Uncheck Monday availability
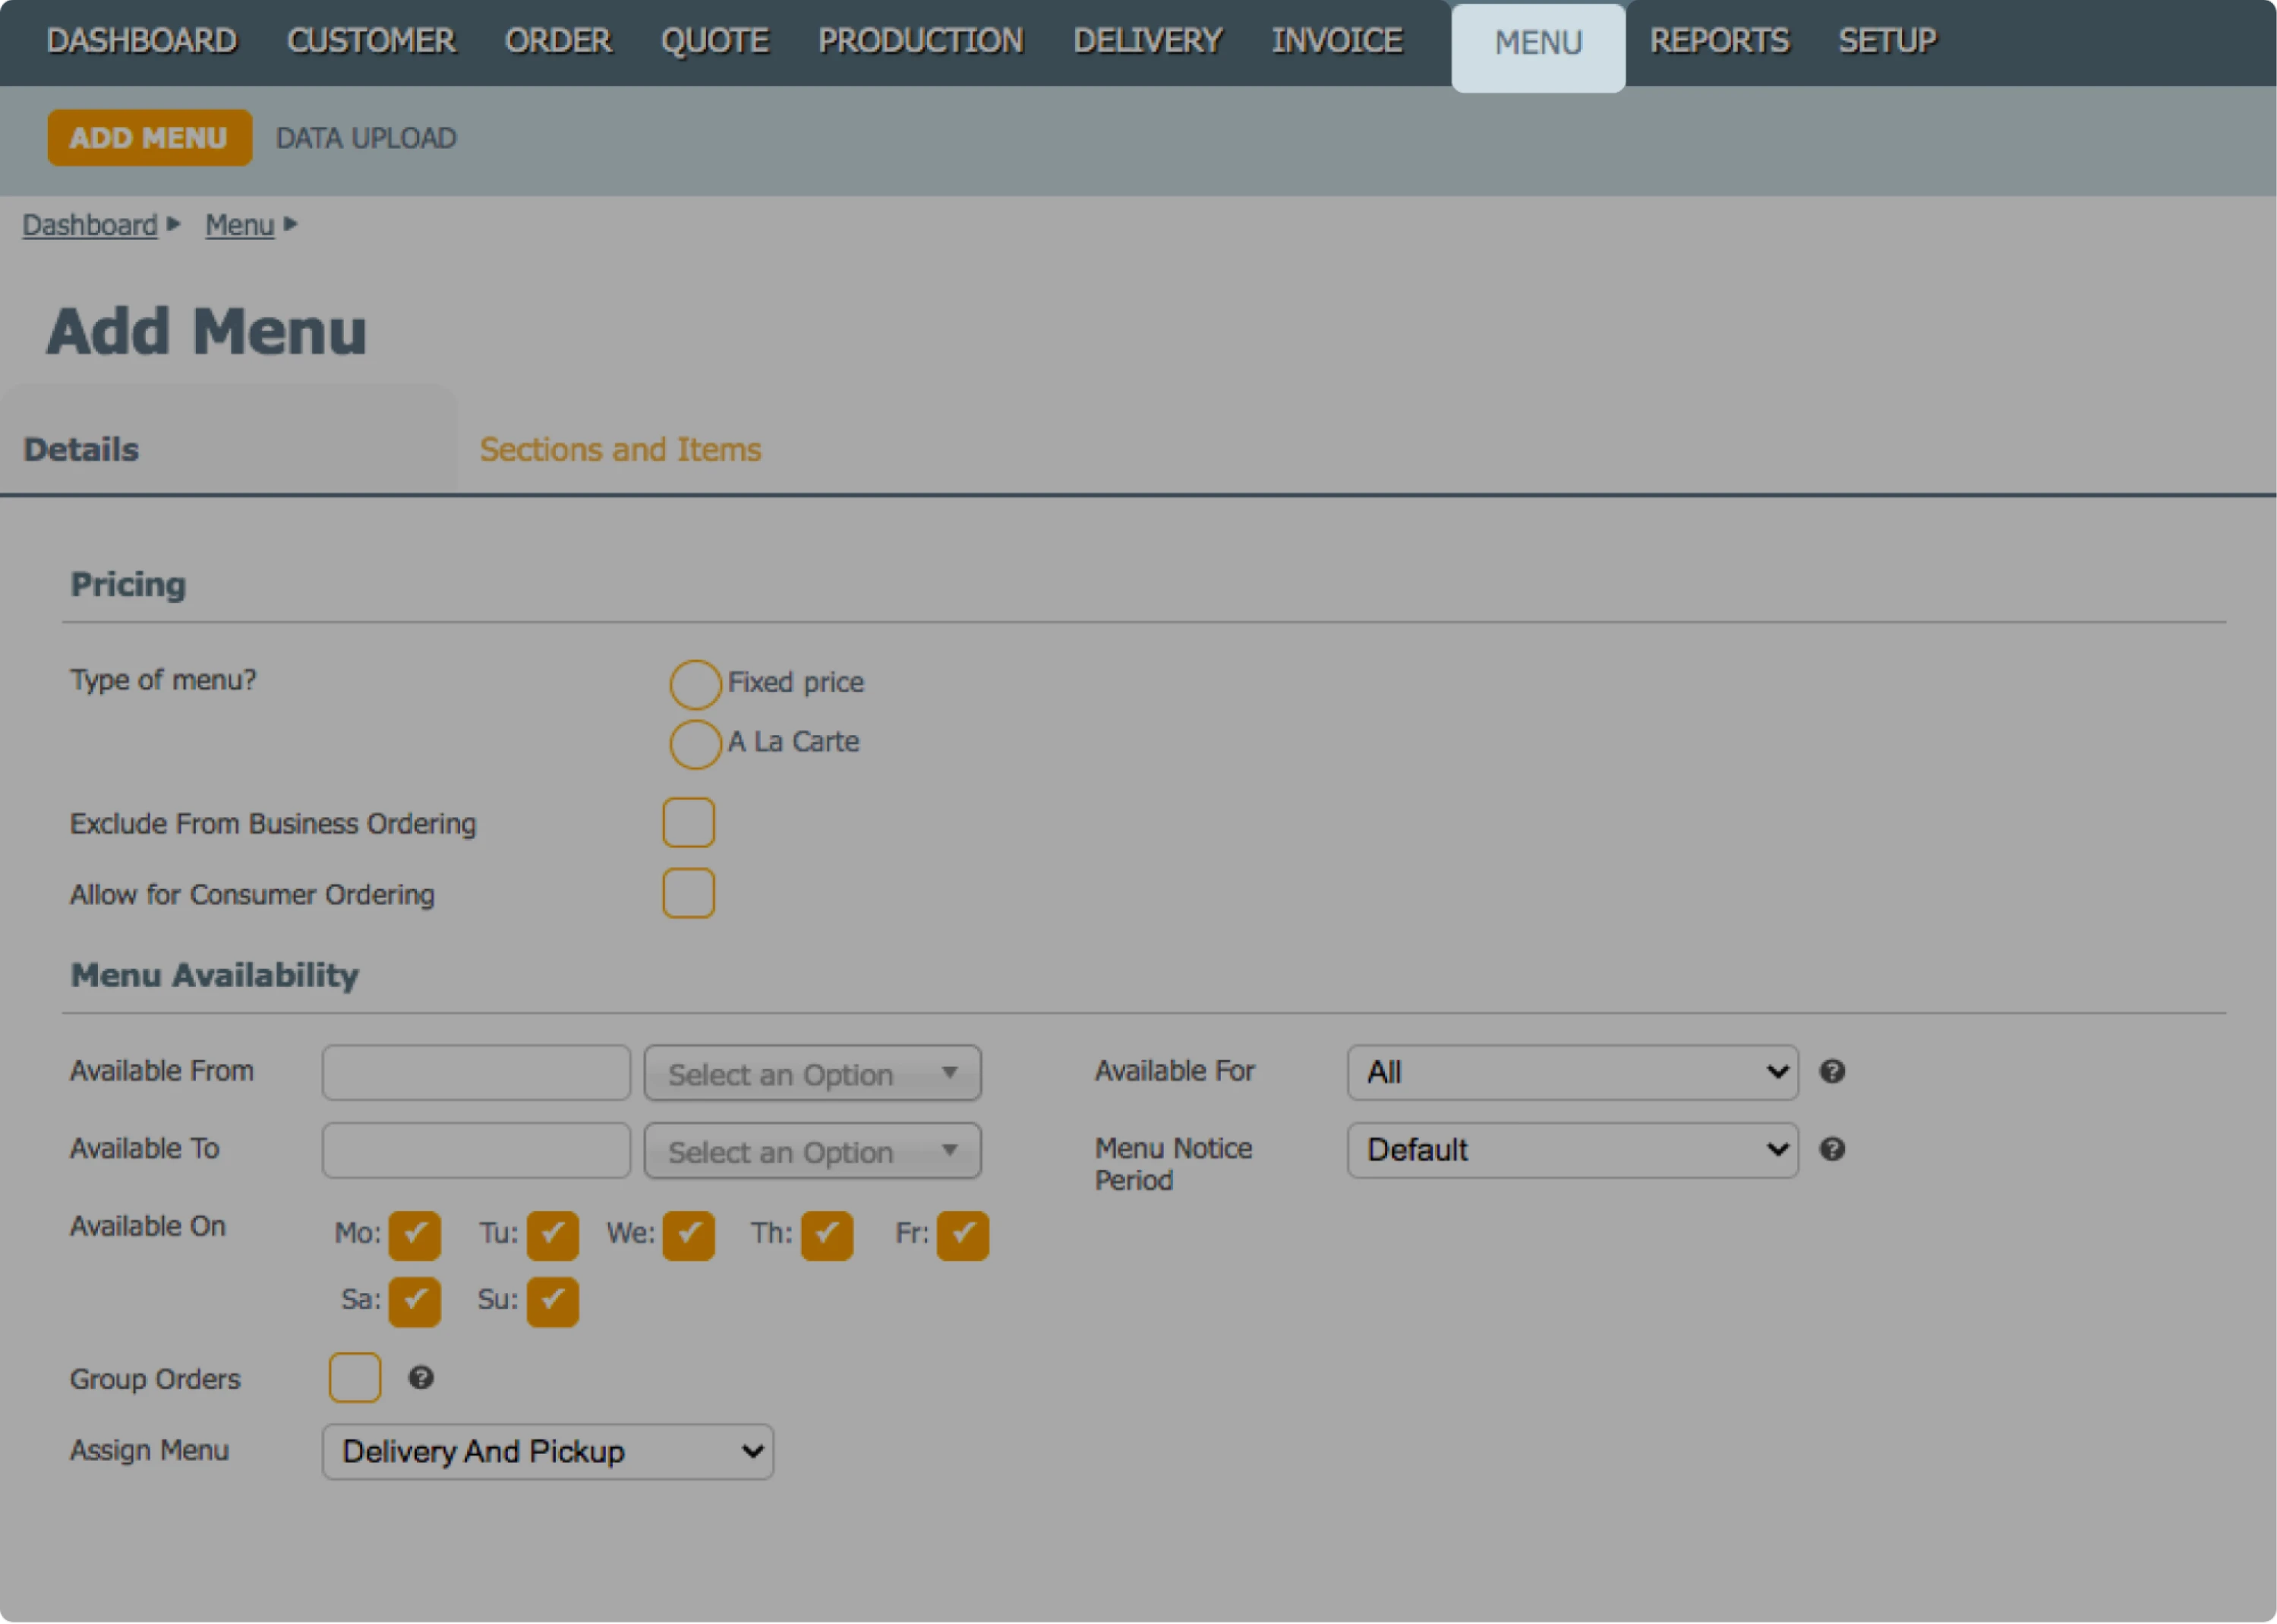This screenshot has width=2277, height=1624. [415, 1235]
